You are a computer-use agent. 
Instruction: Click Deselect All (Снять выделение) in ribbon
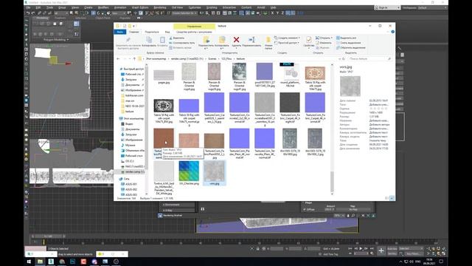point(348,43)
